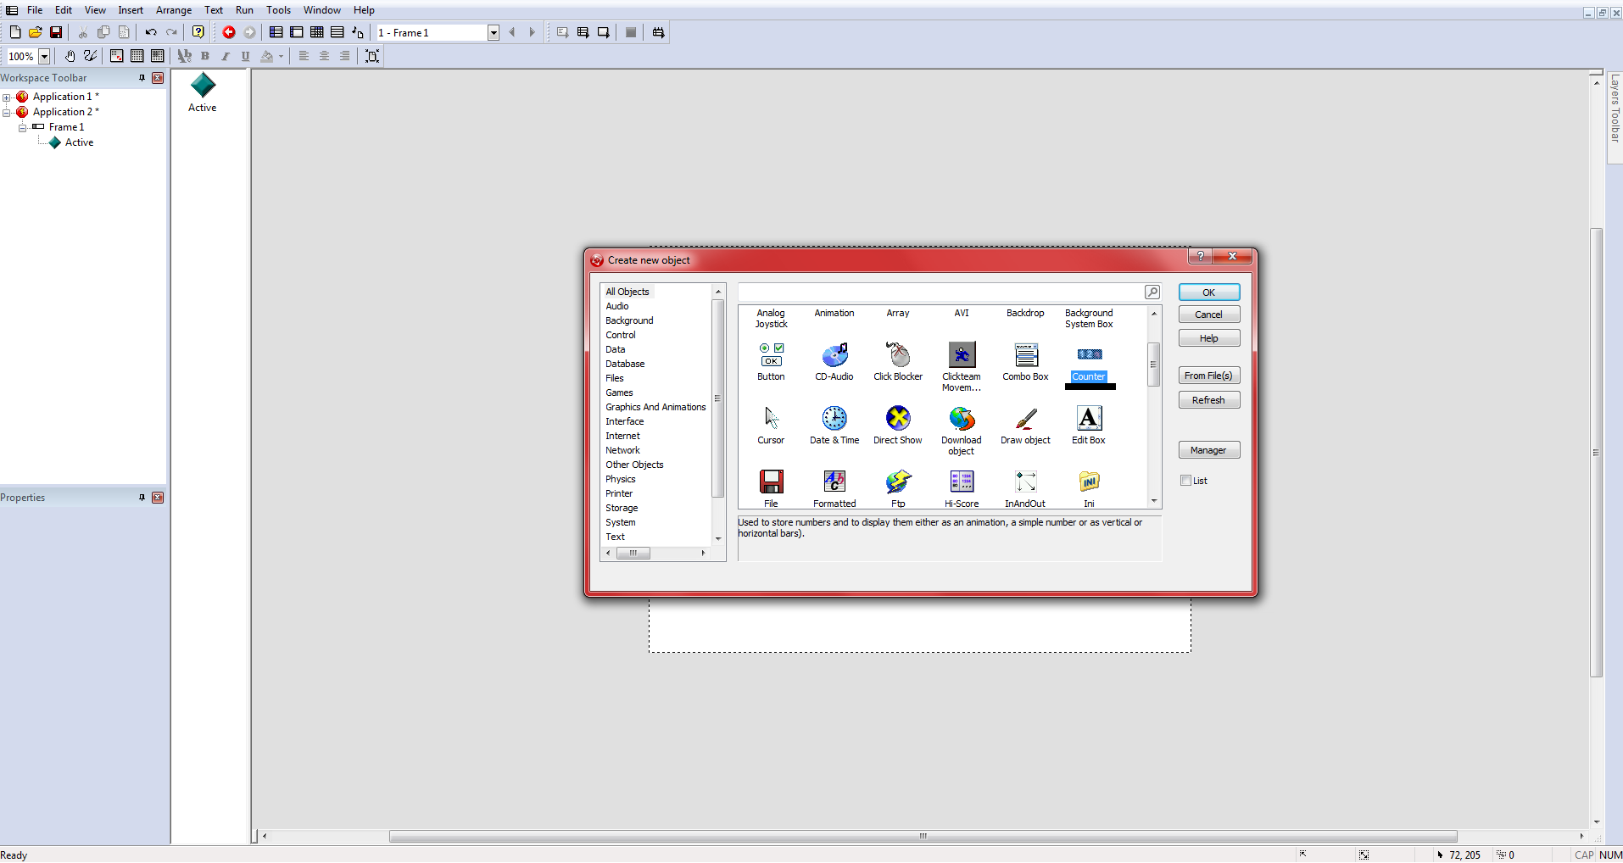Image resolution: width=1623 pixels, height=863 pixels.
Task: Toggle italic text formatting
Action: (x=226, y=56)
